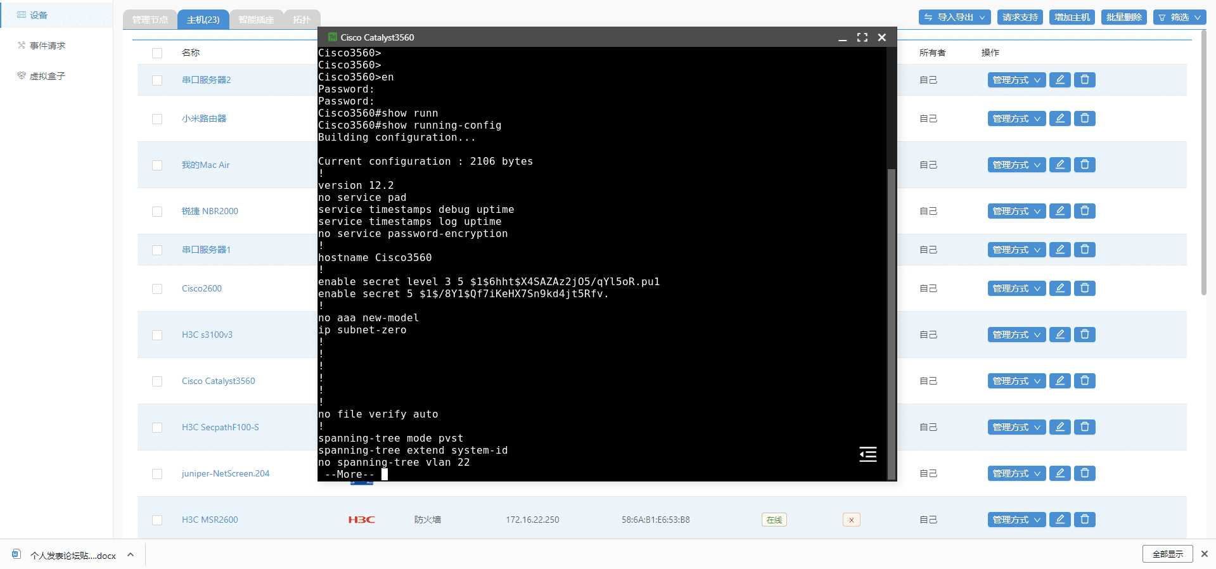Edit the juniper-NetScreen.204 host entry

1059,473
